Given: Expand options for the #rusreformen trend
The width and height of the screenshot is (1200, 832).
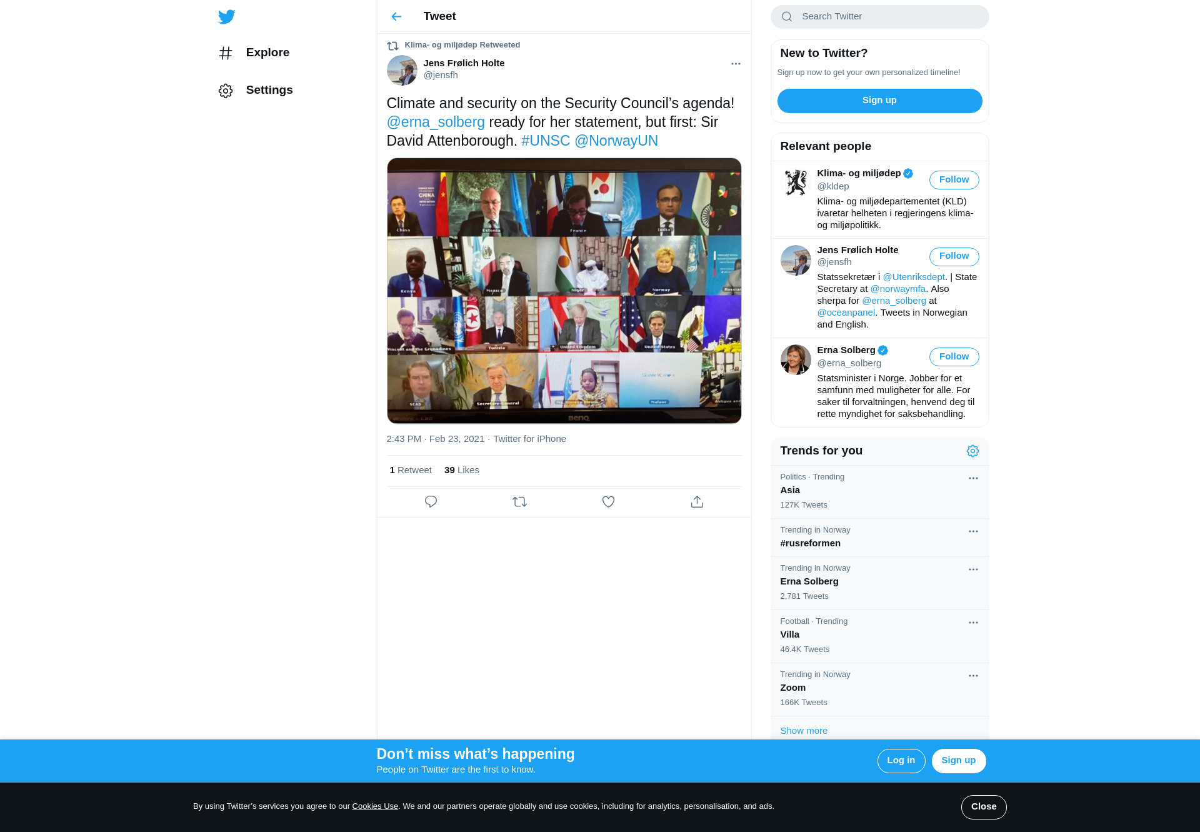Looking at the screenshot, I should point(973,531).
